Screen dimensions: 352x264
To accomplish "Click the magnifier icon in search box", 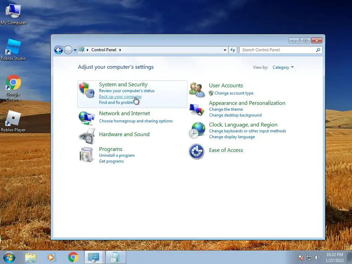I will click(318, 50).
